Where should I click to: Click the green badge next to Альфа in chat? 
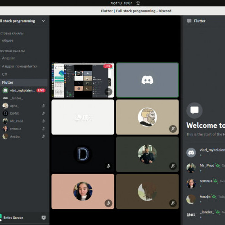tap(214, 197)
